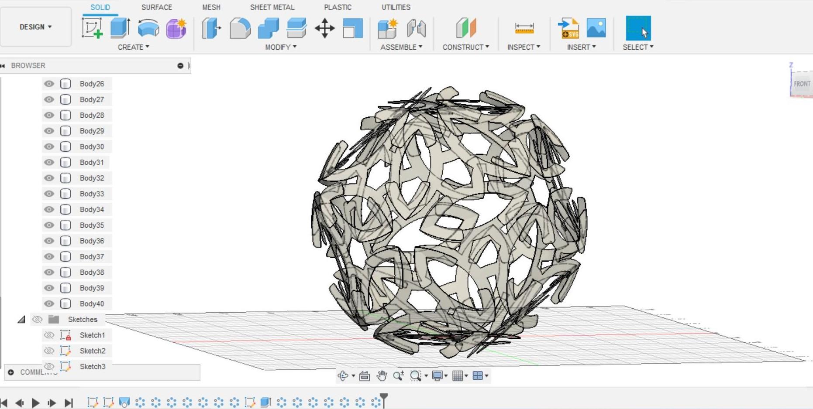Open the MODIFY dropdown menu

pyautogui.click(x=280, y=47)
